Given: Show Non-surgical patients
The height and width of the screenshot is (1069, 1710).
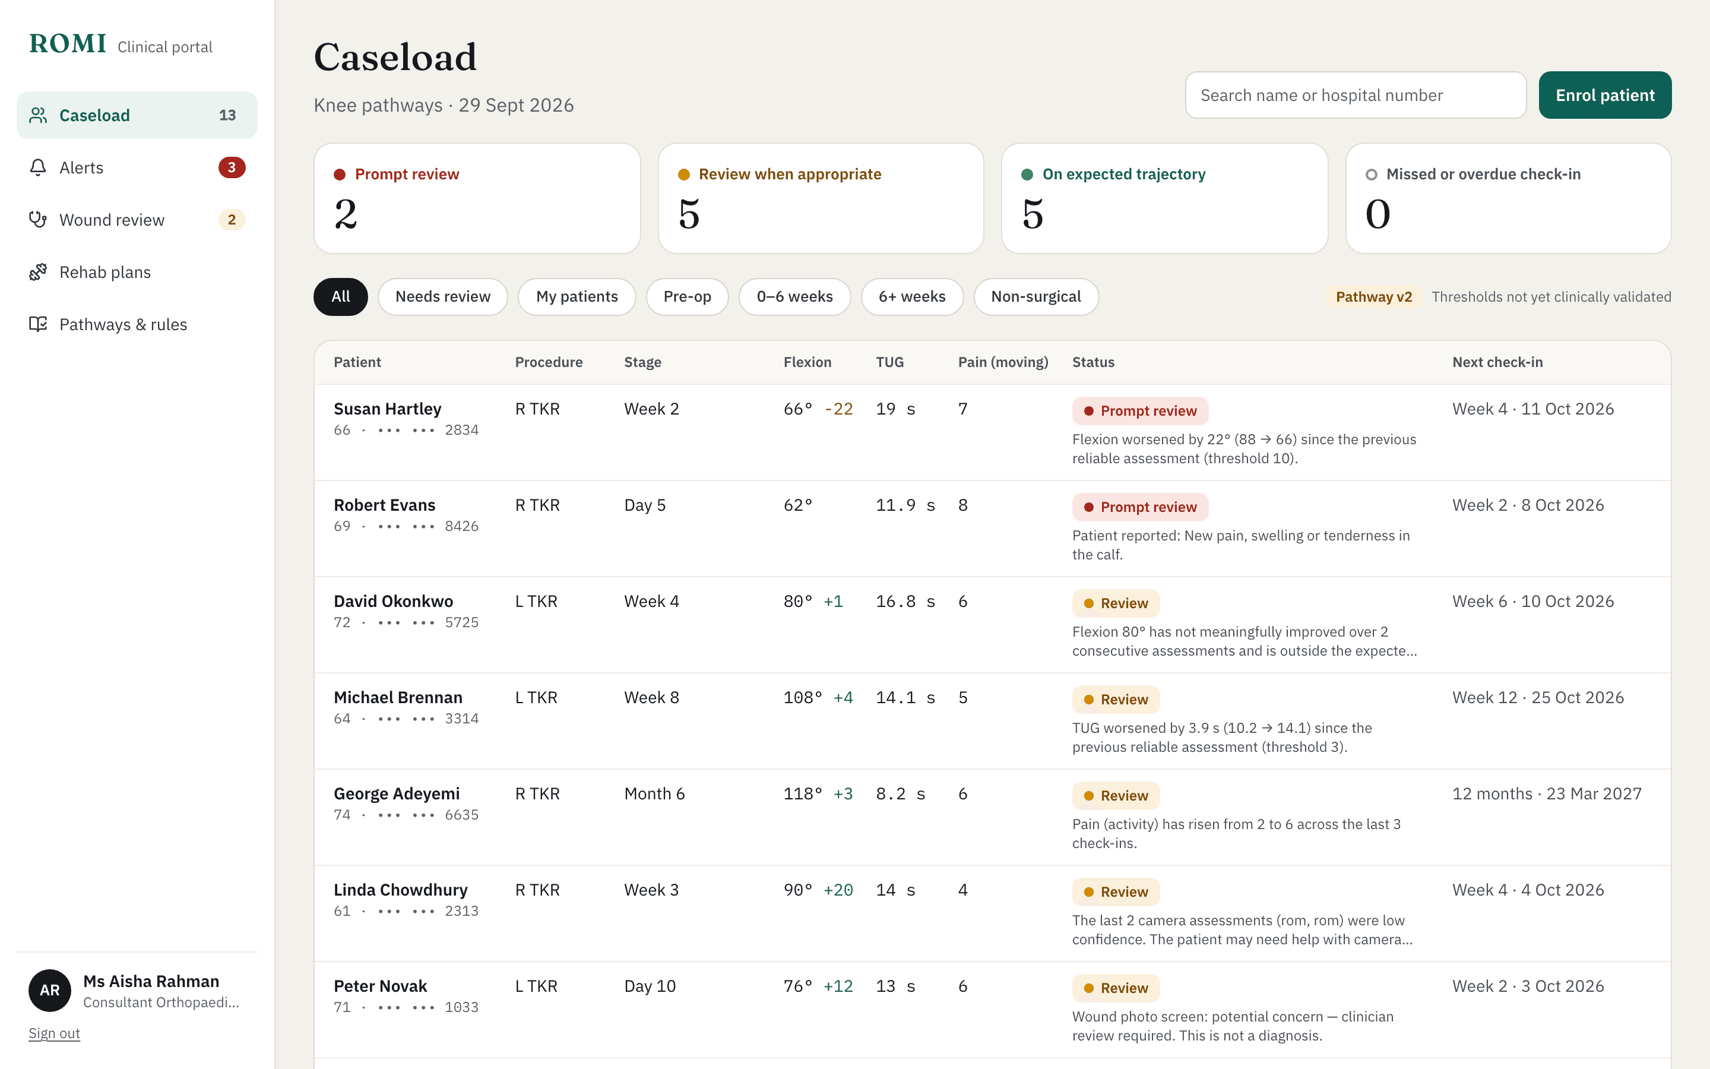Looking at the screenshot, I should 1036,297.
